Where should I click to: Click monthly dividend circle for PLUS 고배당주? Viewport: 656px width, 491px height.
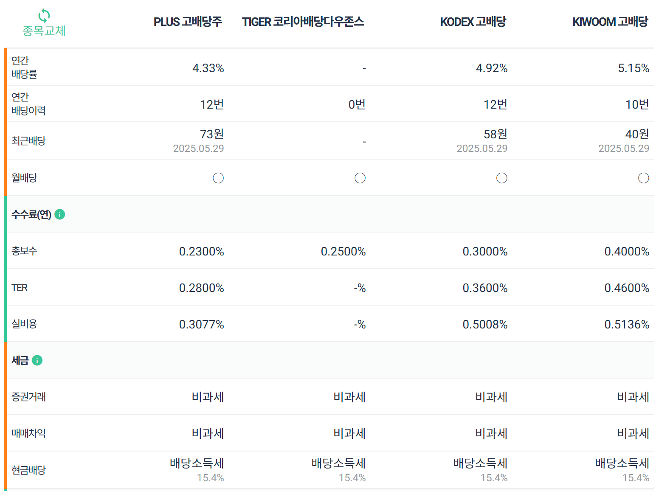tap(218, 178)
